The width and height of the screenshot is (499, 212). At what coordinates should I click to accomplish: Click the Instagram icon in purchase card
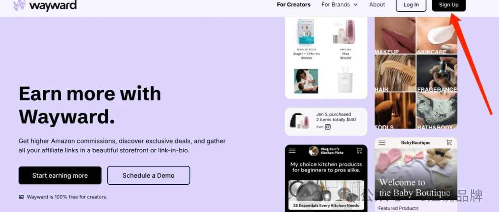pyautogui.click(x=328, y=127)
